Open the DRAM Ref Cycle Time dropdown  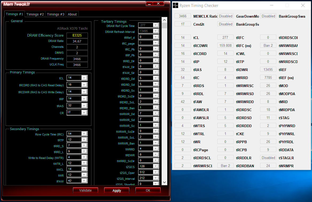(156, 25)
